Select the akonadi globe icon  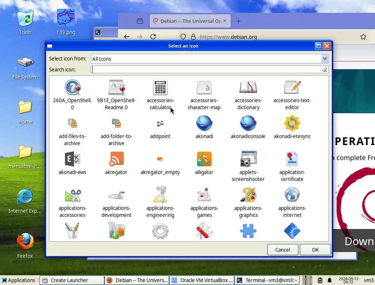coord(204,123)
